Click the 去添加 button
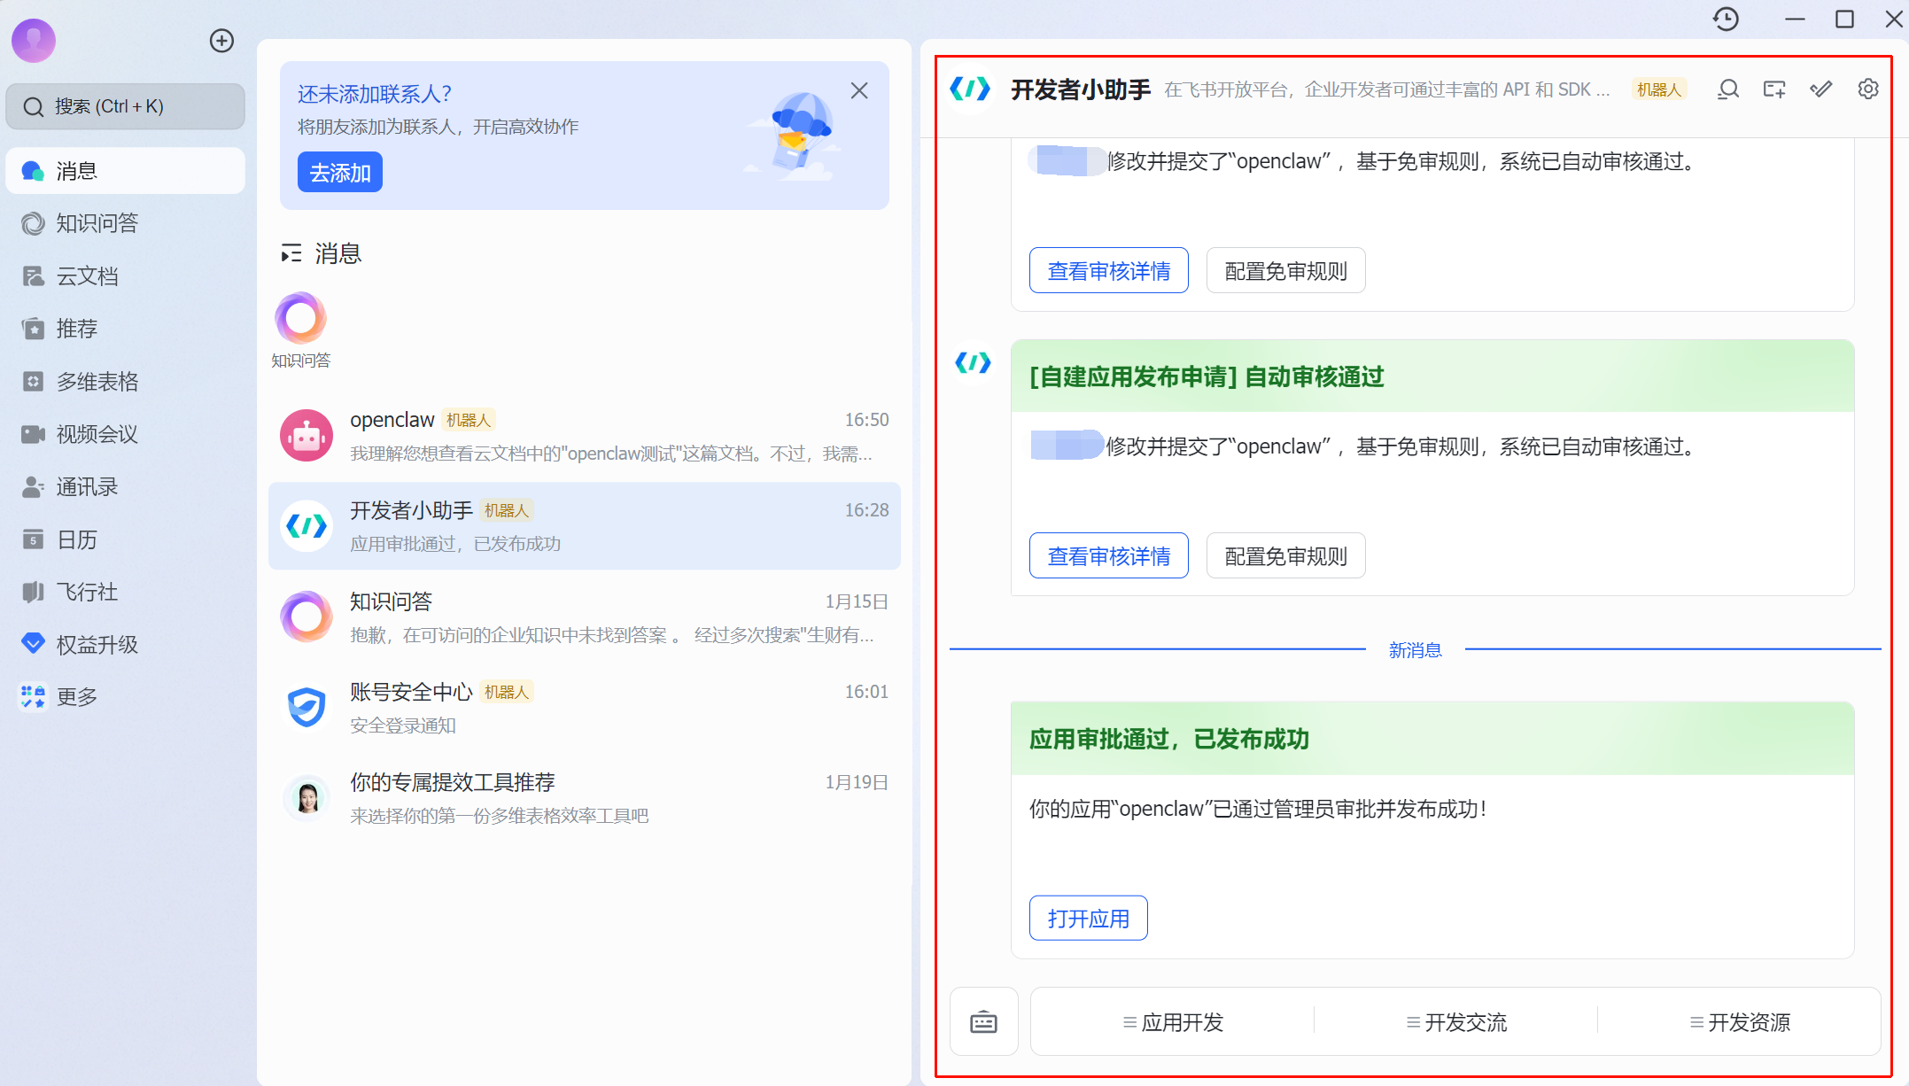Image resolution: width=1909 pixels, height=1086 pixels. (x=340, y=172)
